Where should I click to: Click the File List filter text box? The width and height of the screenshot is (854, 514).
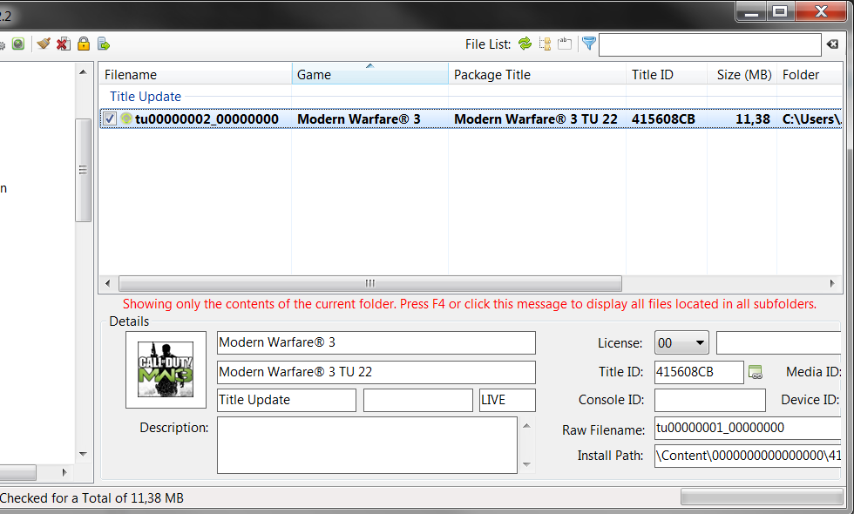pyautogui.click(x=710, y=44)
